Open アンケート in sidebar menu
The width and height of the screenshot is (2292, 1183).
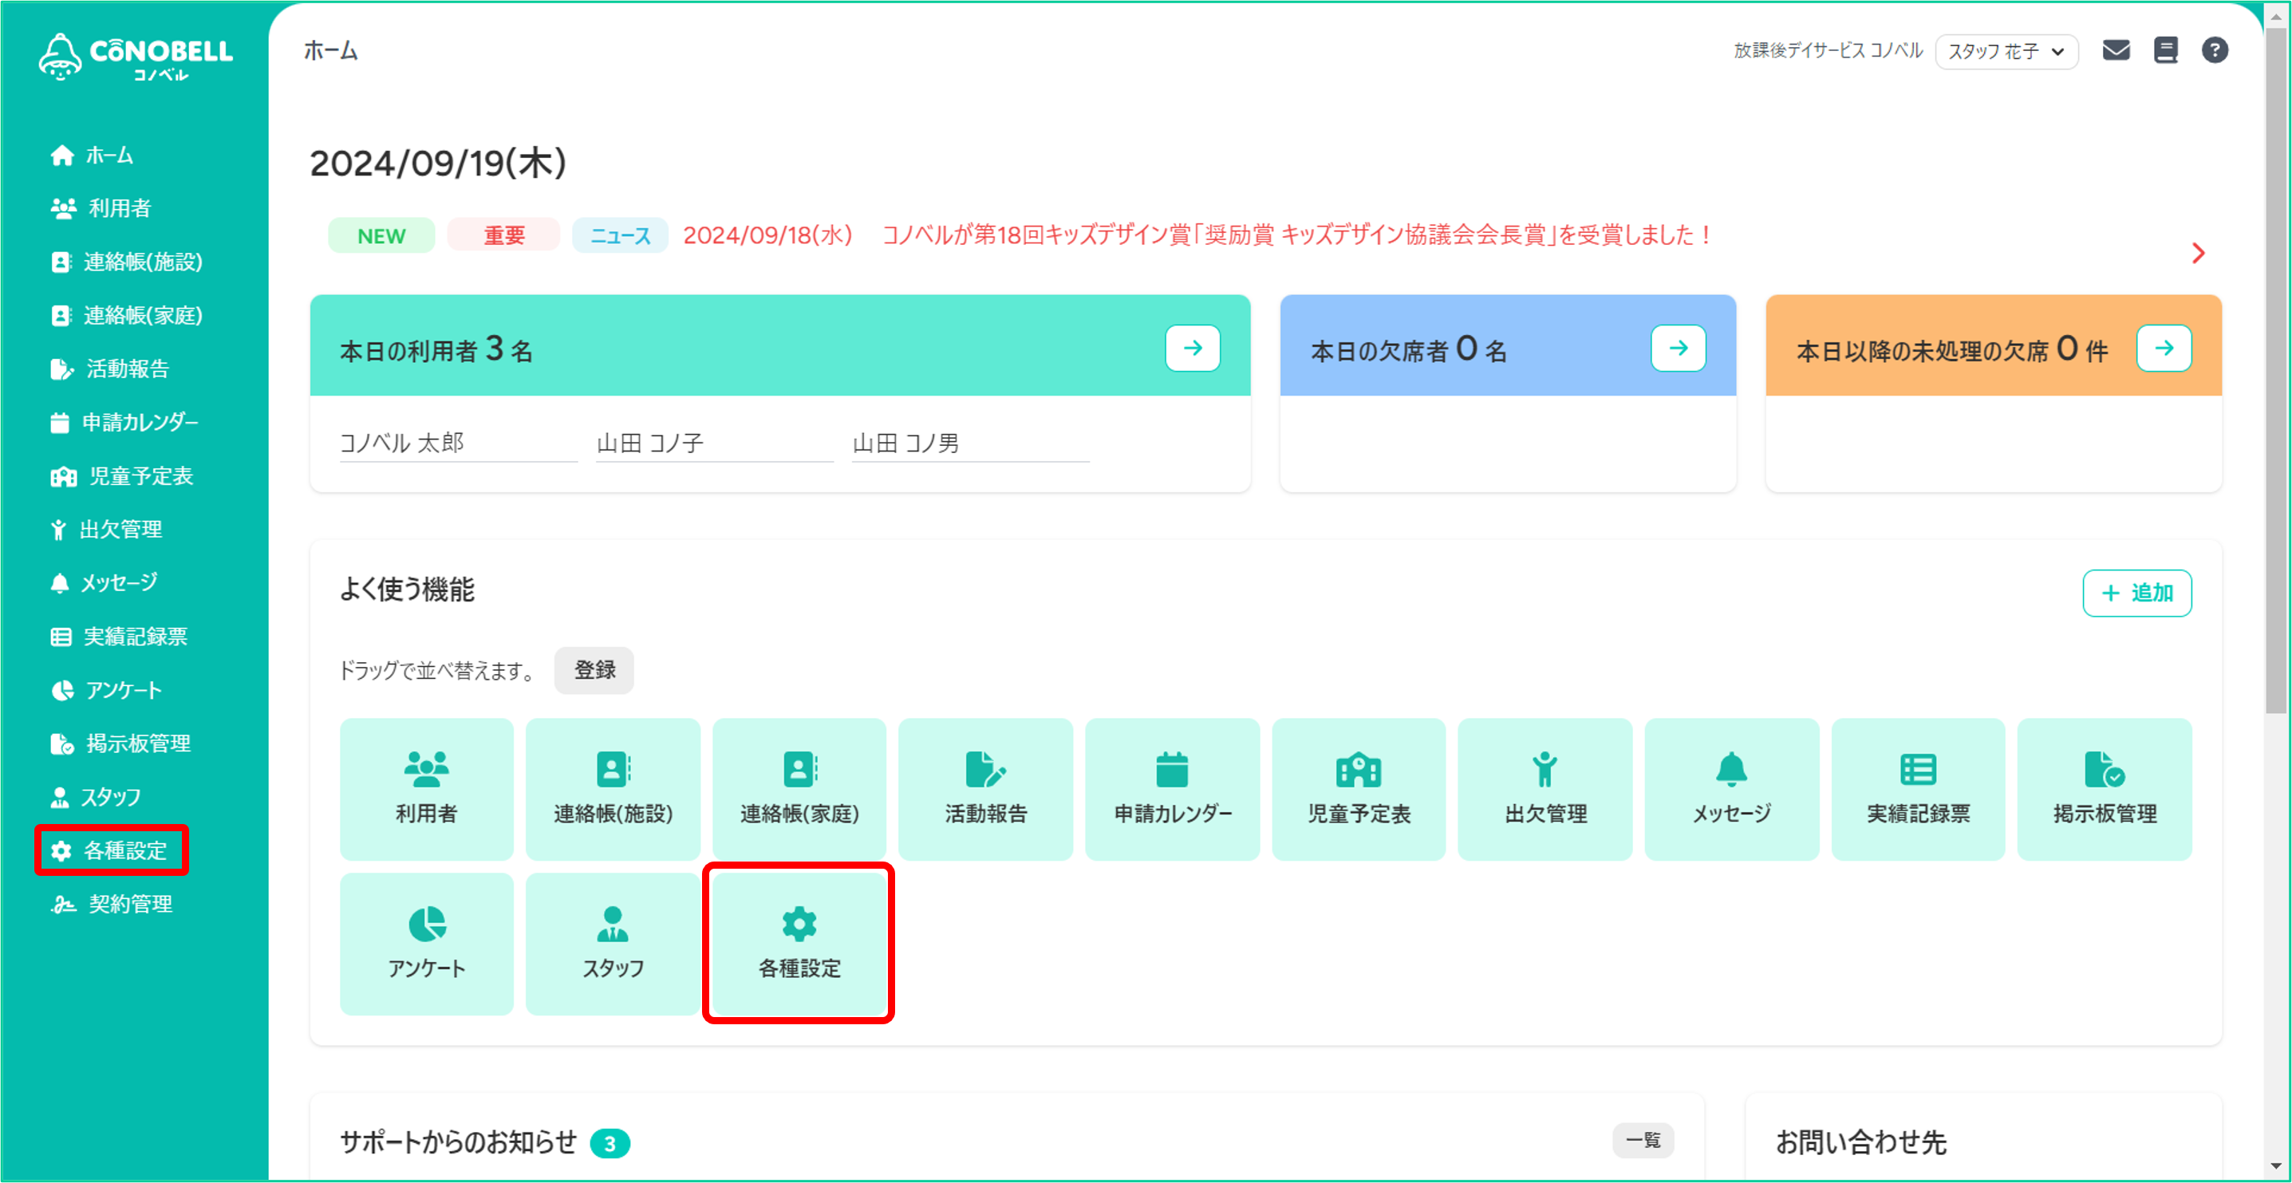coord(107,690)
